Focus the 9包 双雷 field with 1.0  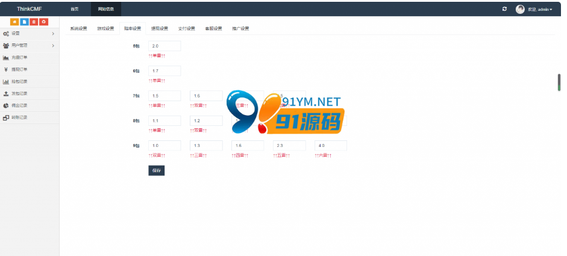164,145
